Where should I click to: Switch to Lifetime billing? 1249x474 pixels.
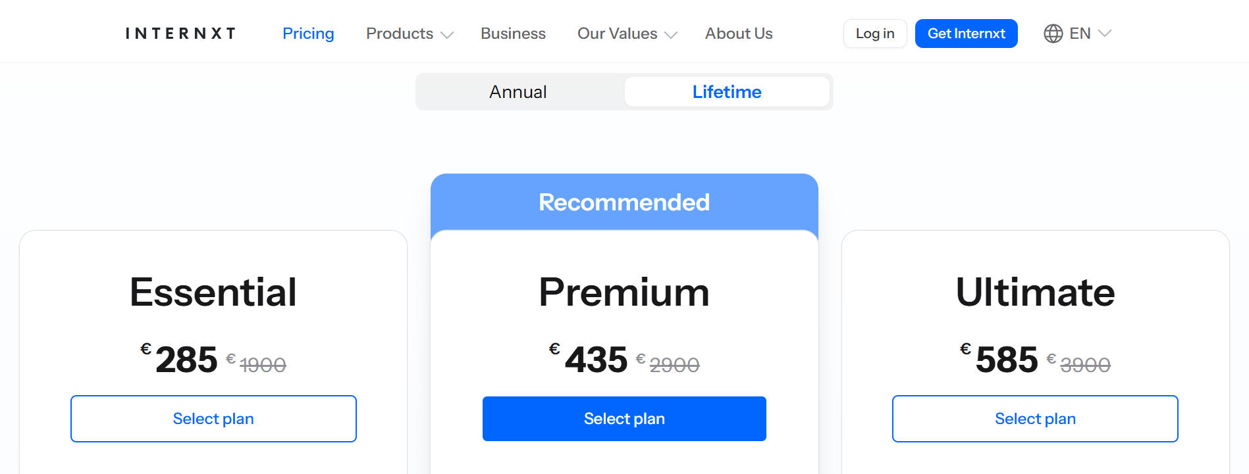pos(726,91)
